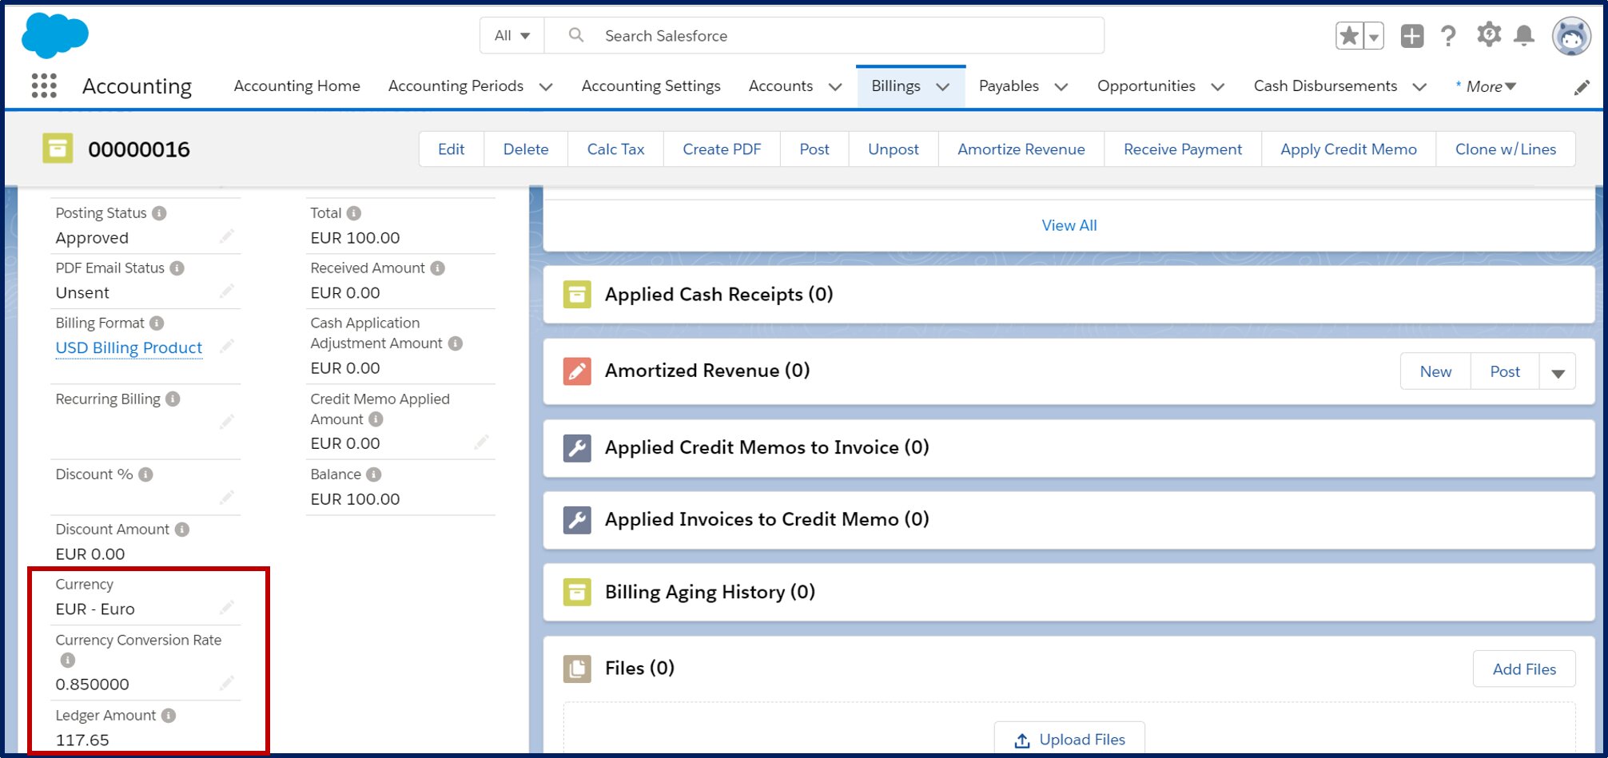The height and width of the screenshot is (758, 1608).
Task: Click the Edit button
Action: click(452, 149)
